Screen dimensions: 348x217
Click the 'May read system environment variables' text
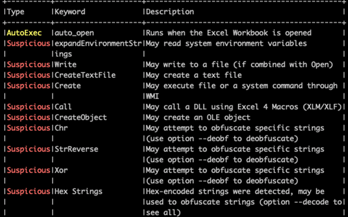point(226,43)
